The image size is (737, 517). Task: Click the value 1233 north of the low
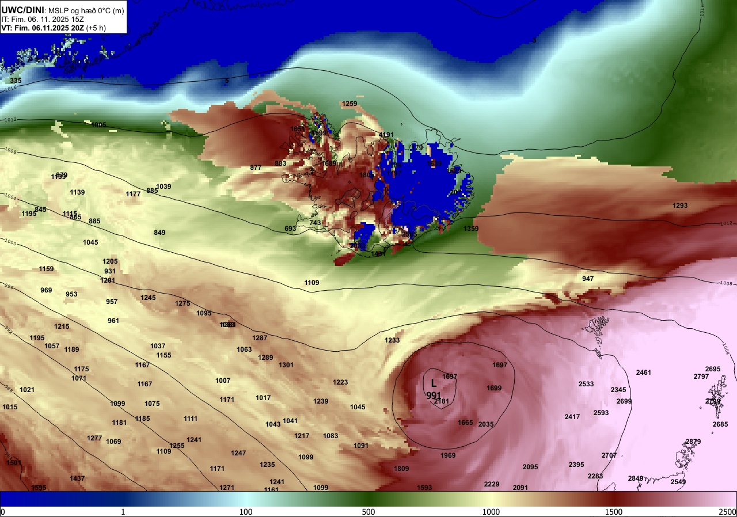pos(392,340)
